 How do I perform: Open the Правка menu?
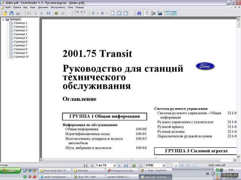pyautogui.click(x=17, y=7)
